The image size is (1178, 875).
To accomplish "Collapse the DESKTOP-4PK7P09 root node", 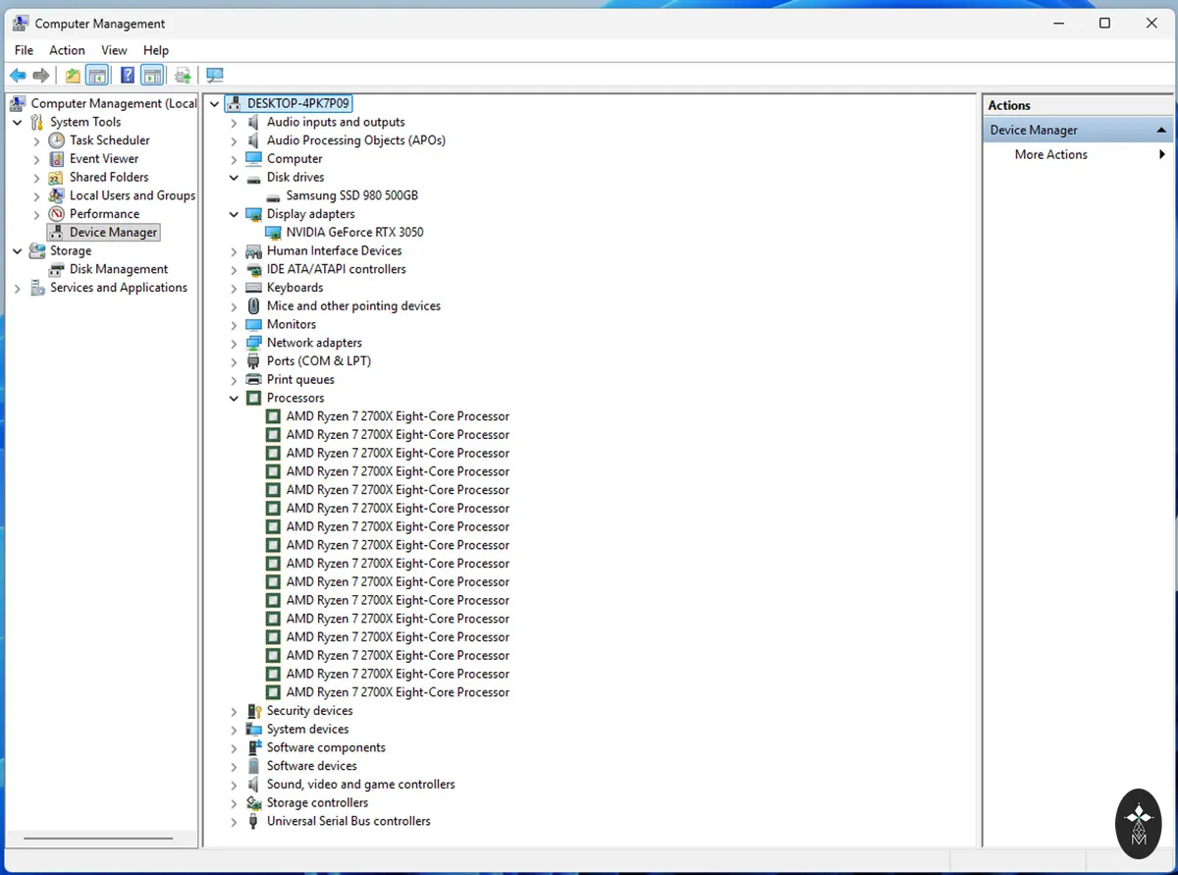I will pyautogui.click(x=215, y=103).
